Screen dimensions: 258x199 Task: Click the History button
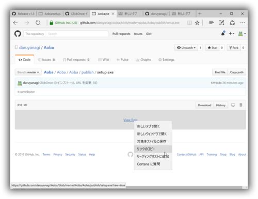coord(221,105)
